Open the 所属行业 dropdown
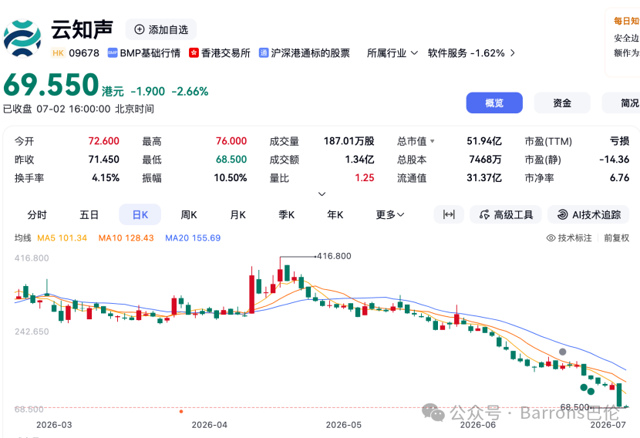The width and height of the screenshot is (640, 438). pos(392,53)
